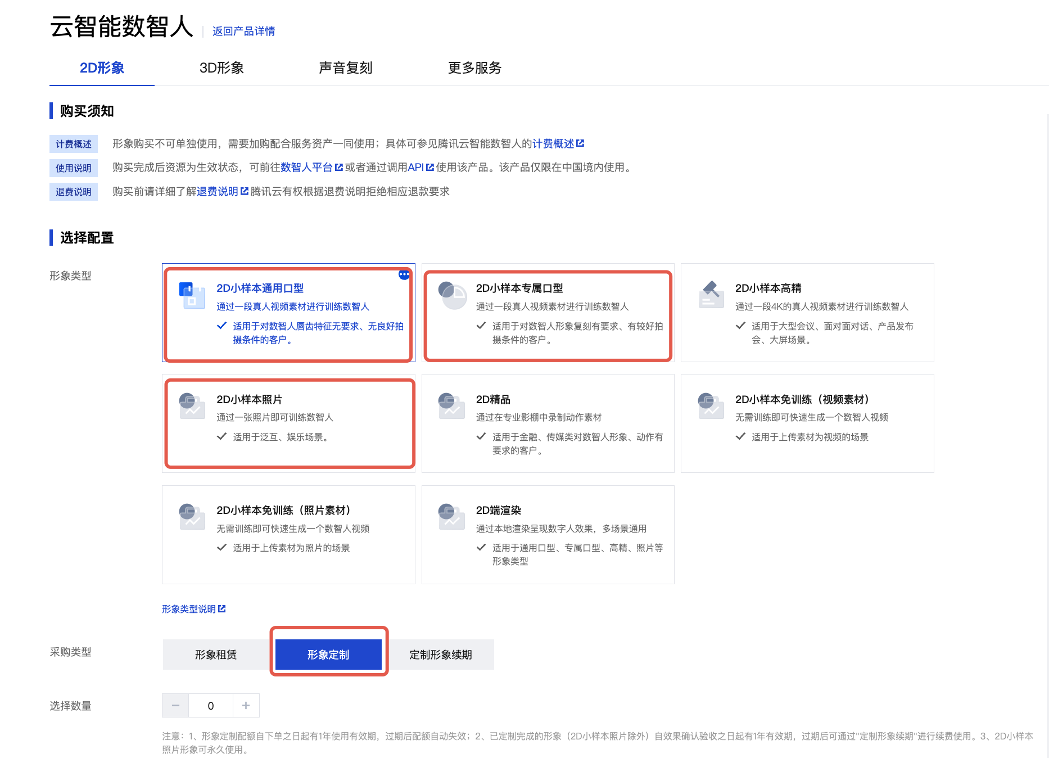Click the 采购类型 field label
The height and width of the screenshot is (758, 1049).
click(x=70, y=652)
